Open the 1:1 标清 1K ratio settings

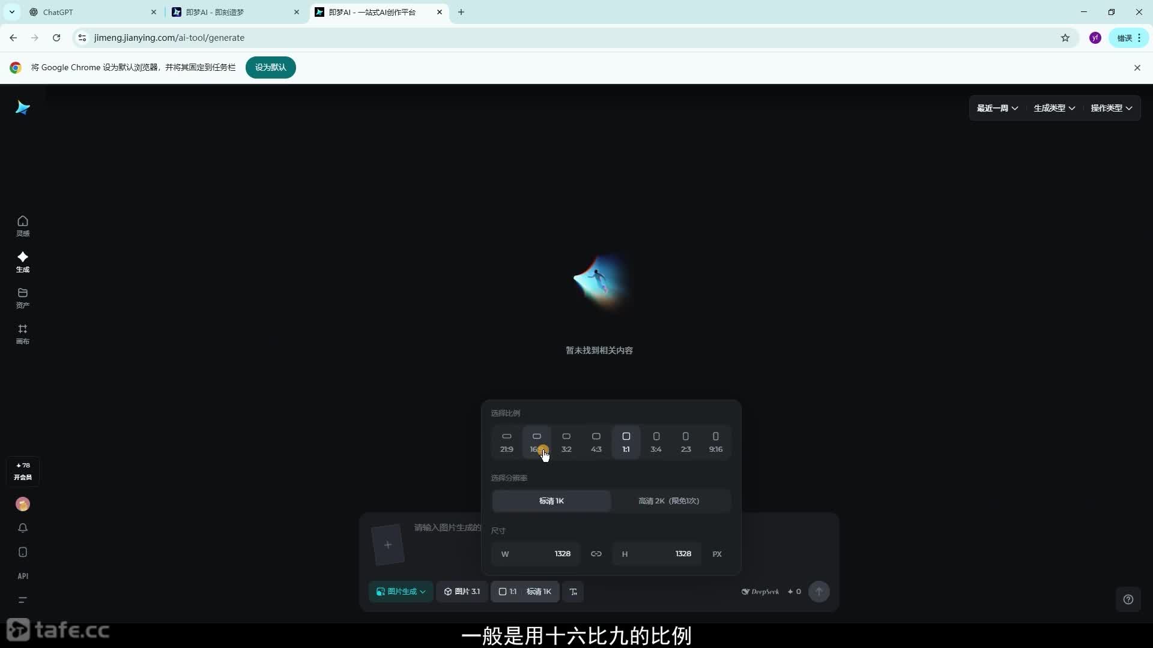coord(525,592)
